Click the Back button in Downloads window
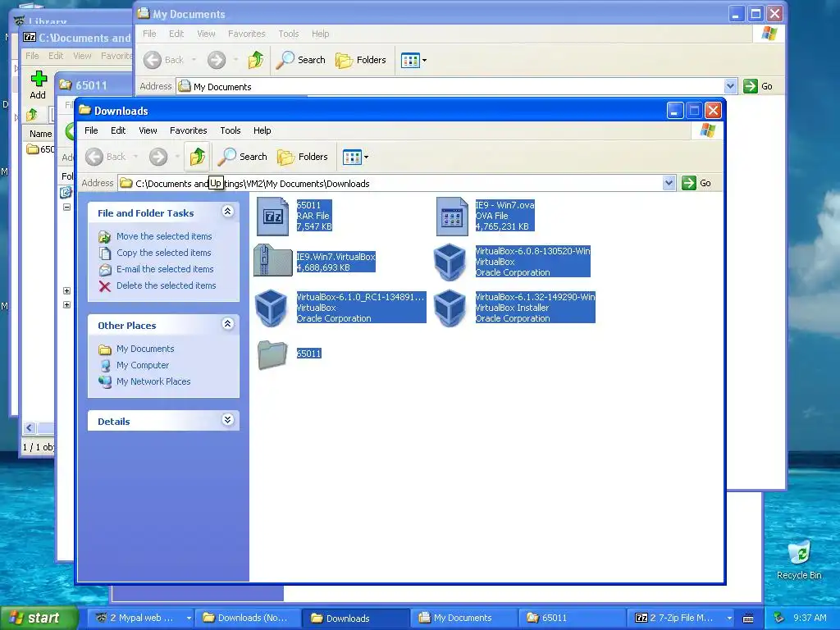 [x=106, y=157]
